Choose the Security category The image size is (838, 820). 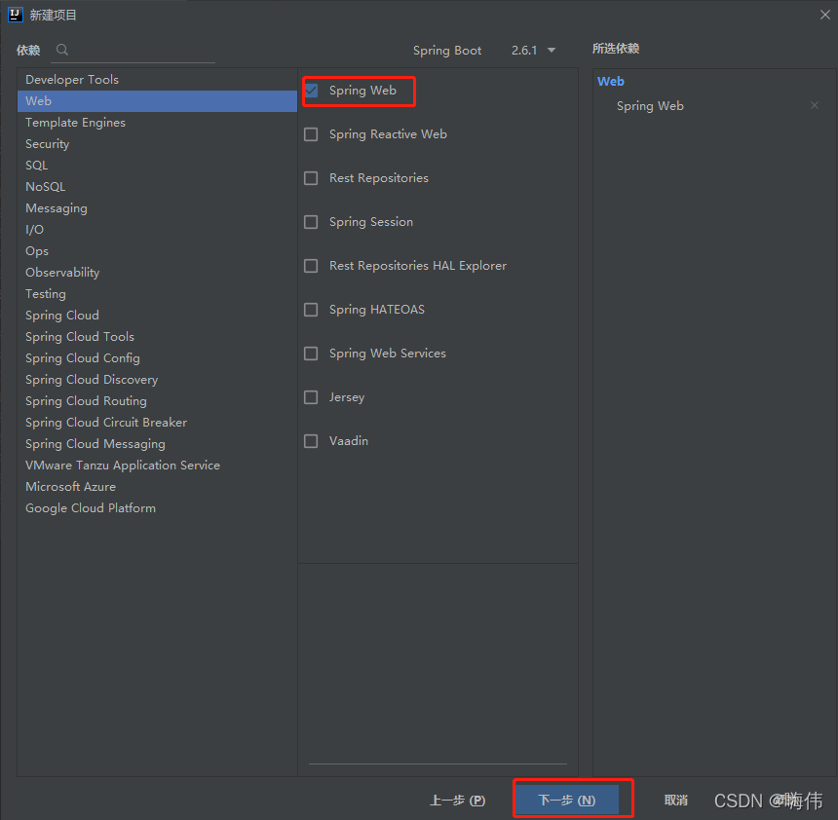(x=157, y=144)
